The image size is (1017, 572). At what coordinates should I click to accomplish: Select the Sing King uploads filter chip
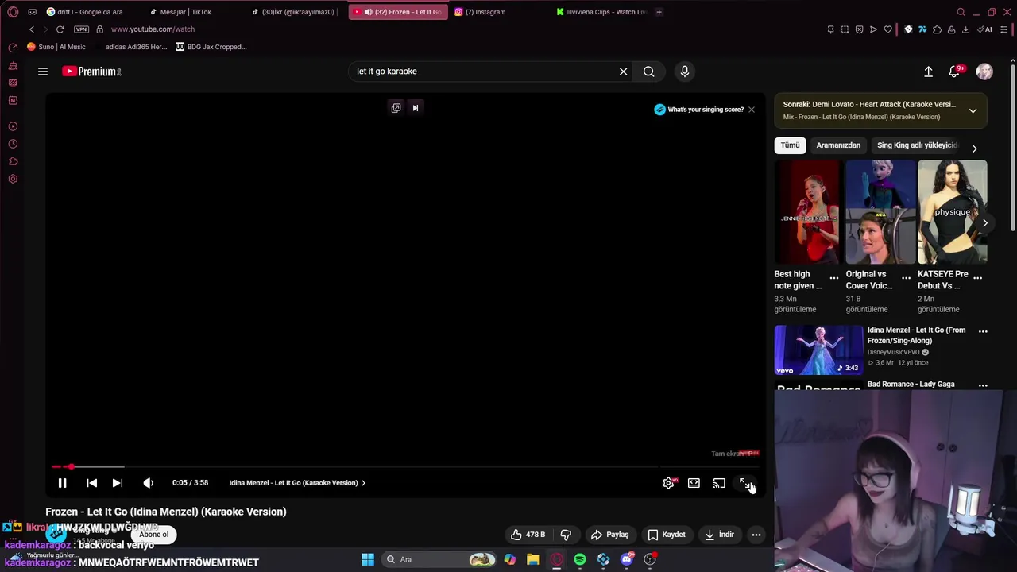click(918, 145)
